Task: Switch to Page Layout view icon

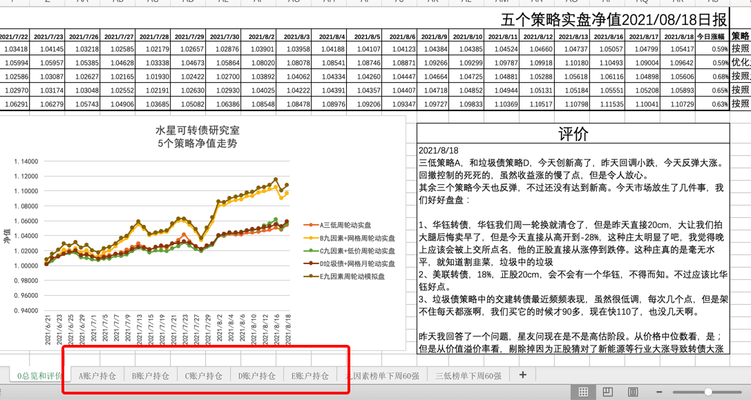Action: (x=607, y=392)
